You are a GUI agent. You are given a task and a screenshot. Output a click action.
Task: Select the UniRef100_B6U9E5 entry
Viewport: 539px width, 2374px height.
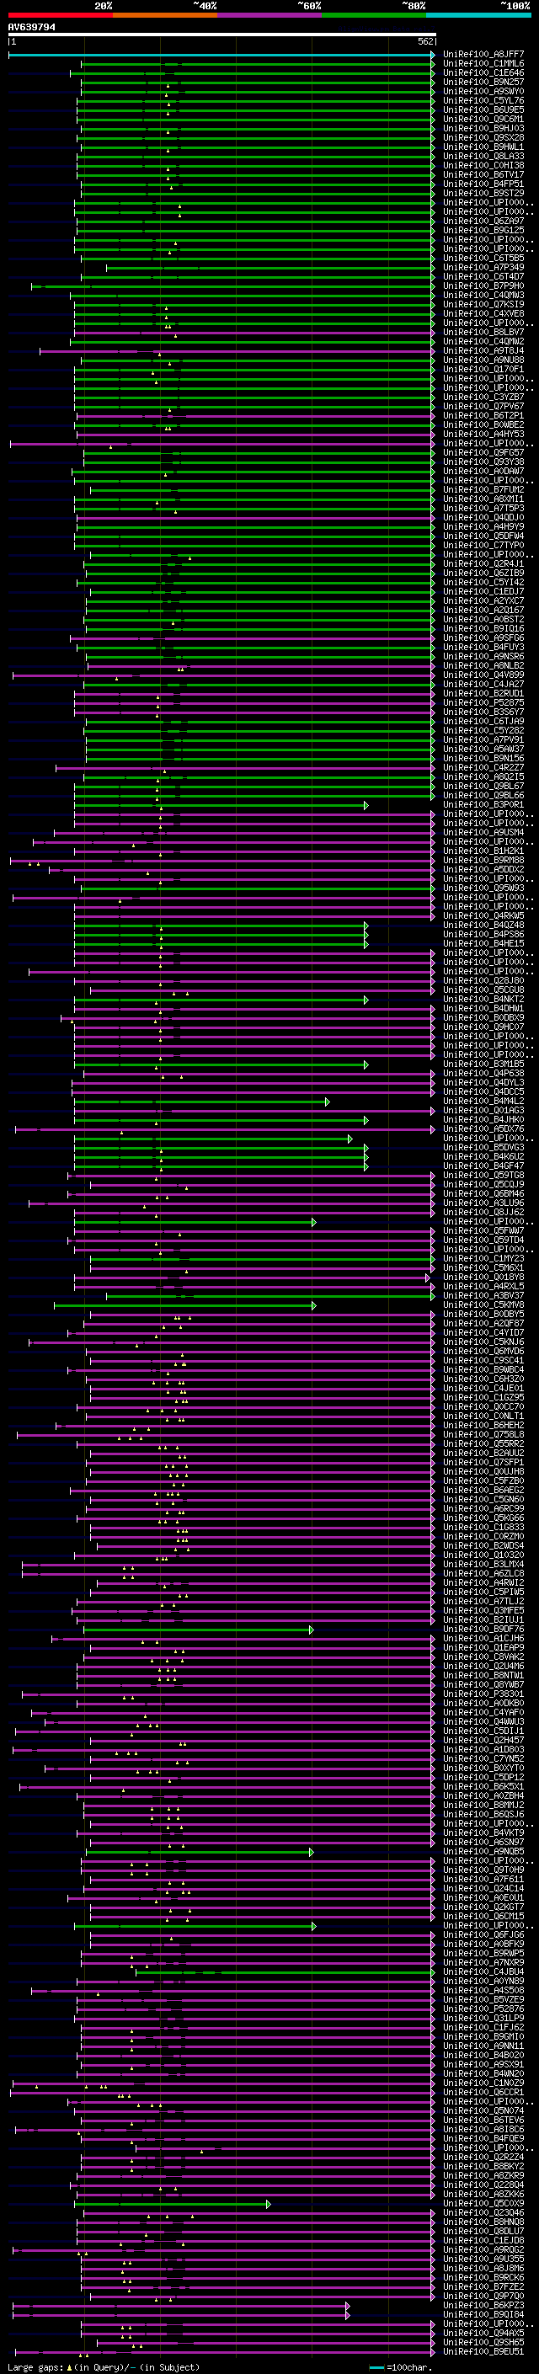483,110
